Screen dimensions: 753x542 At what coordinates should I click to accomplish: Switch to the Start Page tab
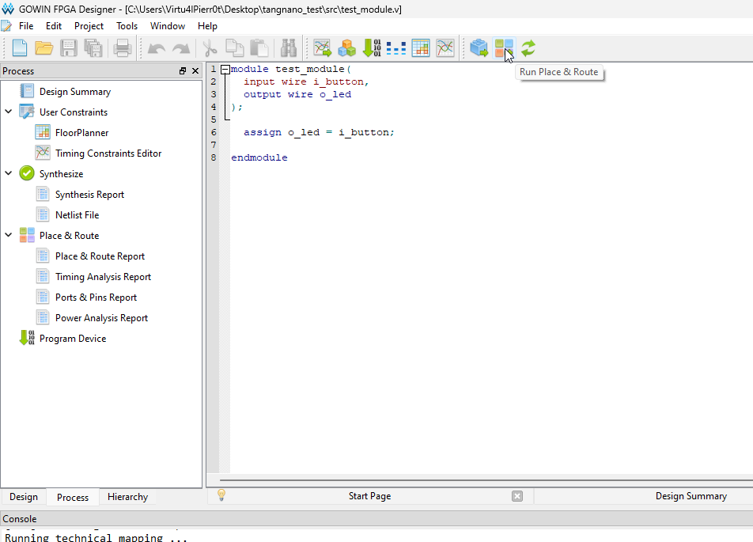point(370,496)
